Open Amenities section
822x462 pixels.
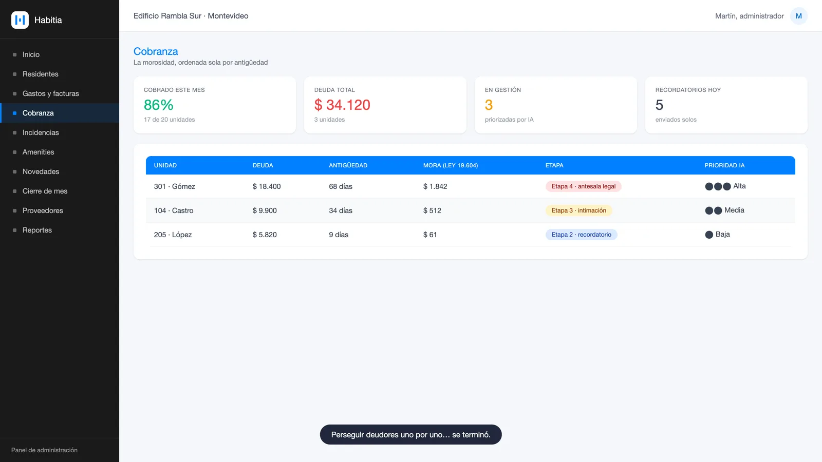(60, 152)
